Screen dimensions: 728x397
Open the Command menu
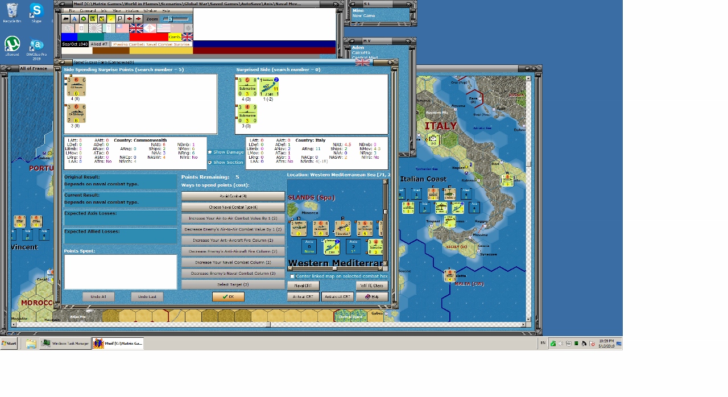coord(88,11)
